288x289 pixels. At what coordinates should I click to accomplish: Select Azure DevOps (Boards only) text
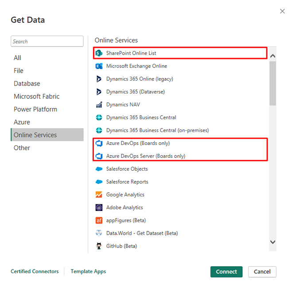[x=138, y=143]
